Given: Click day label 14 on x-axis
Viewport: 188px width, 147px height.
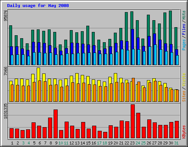Looking at the screenshot, I should pos(83,143).
